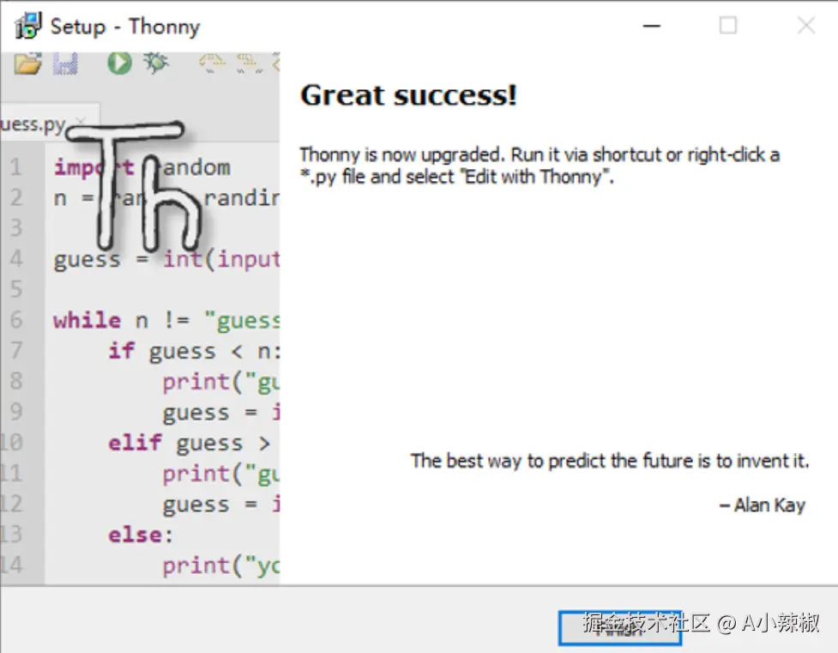838x653 pixels.
Task: Minimize the Setup - Thonny window
Action: (x=652, y=26)
